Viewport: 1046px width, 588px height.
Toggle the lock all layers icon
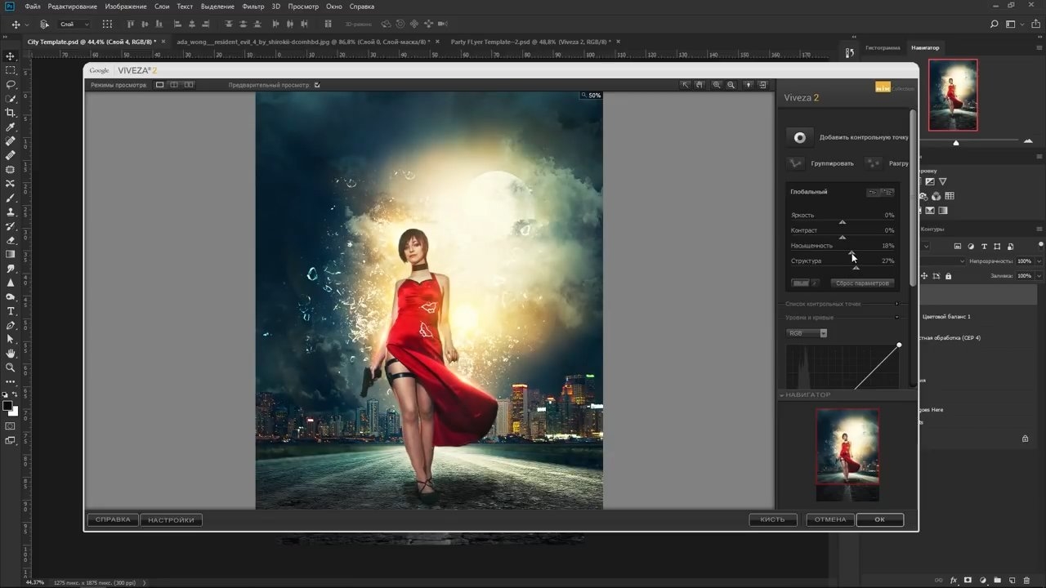948,276
